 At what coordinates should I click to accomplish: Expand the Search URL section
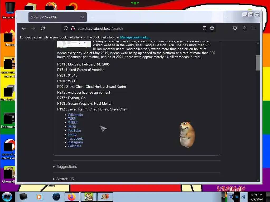(65, 179)
